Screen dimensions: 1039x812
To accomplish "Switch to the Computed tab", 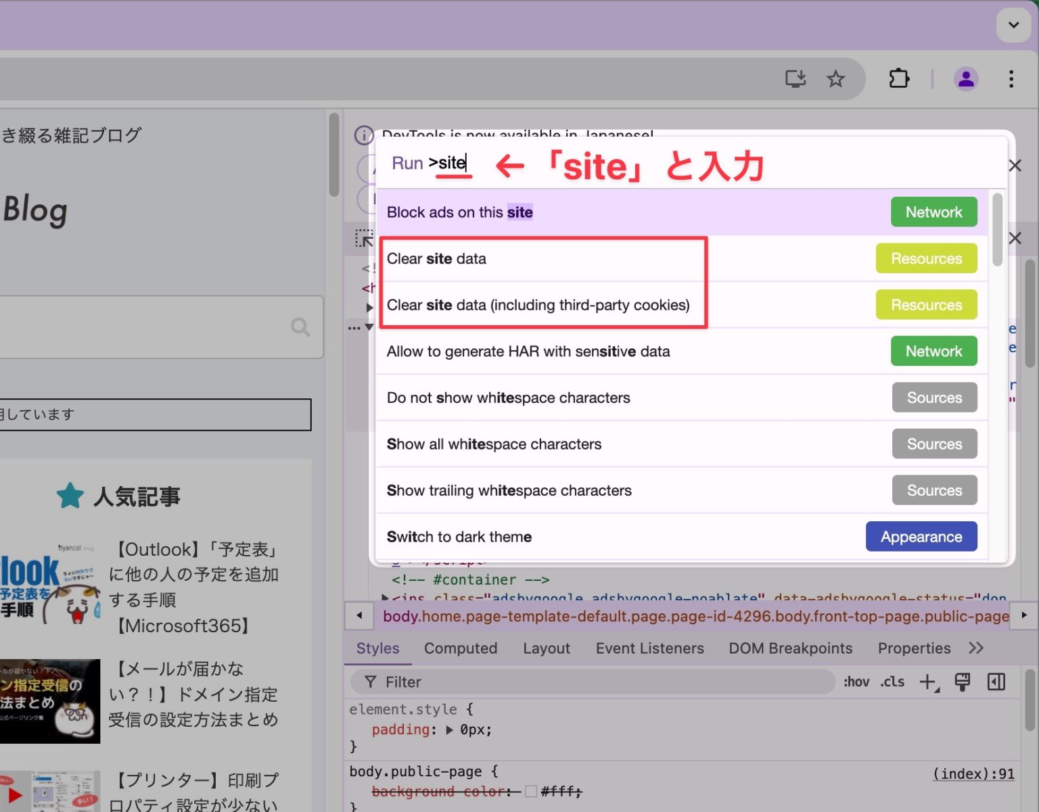I will point(461,648).
